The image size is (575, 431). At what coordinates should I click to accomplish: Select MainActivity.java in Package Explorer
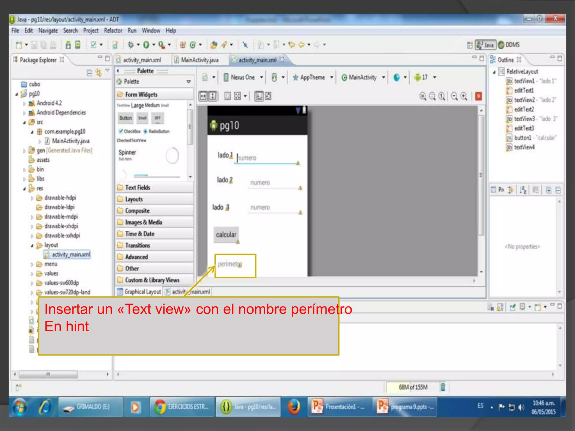(x=67, y=141)
